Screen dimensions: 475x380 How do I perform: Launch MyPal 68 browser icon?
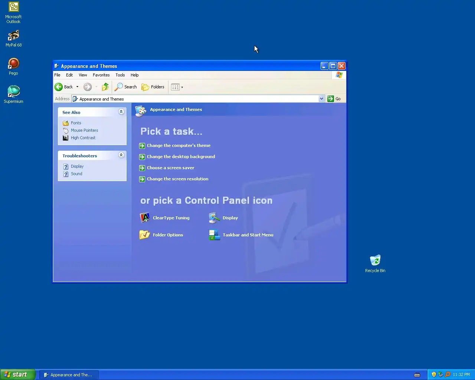pyautogui.click(x=13, y=39)
